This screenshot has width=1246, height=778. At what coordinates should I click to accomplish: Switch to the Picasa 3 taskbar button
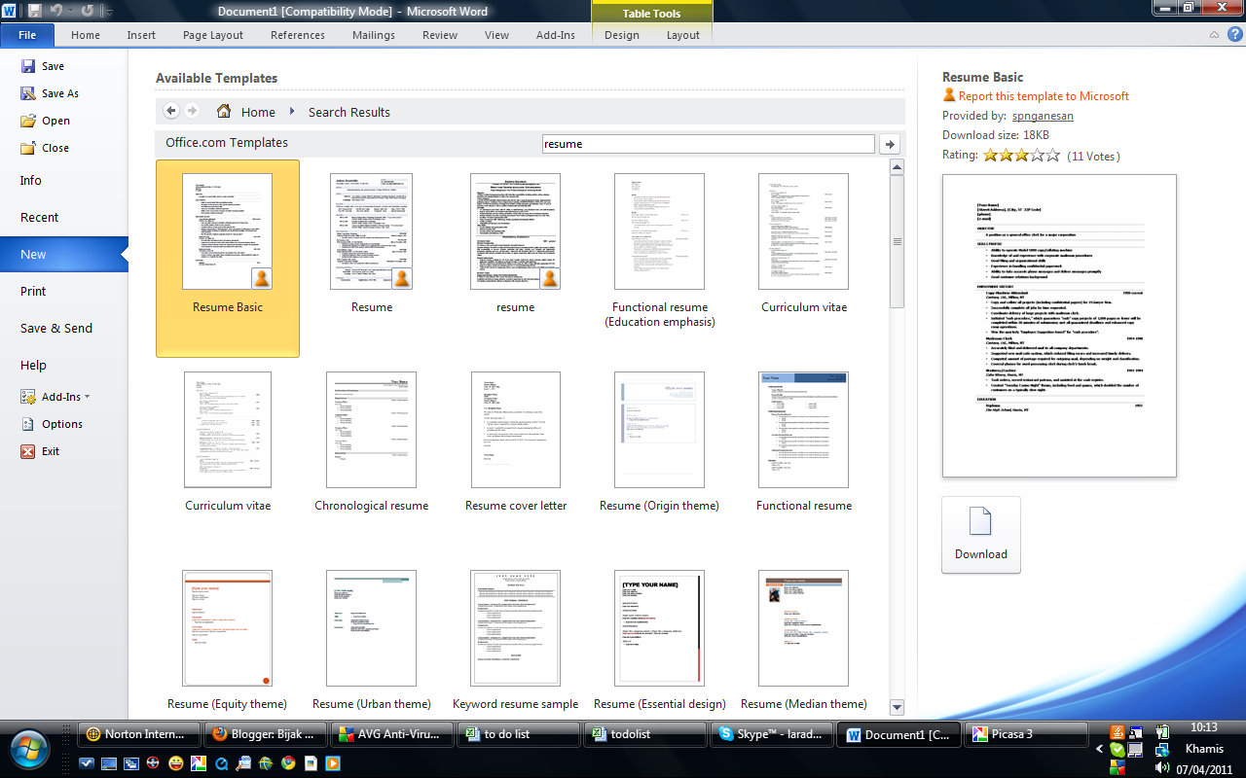click(1026, 734)
